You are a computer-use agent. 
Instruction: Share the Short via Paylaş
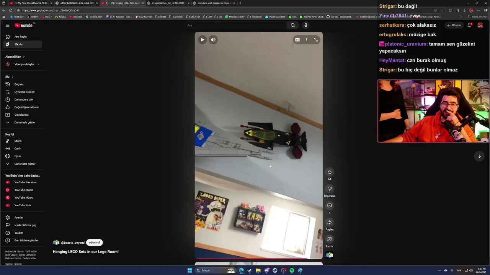point(330,222)
